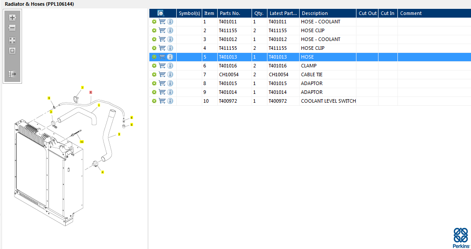Click red highlighted callout 5 on diagram
The height and width of the screenshot is (249, 471).
coord(91,93)
